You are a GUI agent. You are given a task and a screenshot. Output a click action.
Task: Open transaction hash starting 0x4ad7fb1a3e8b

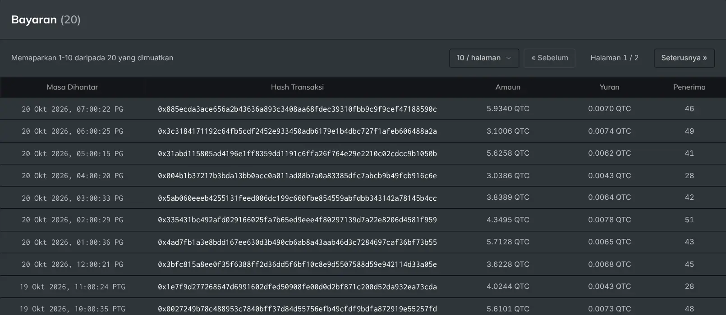point(297,242)
